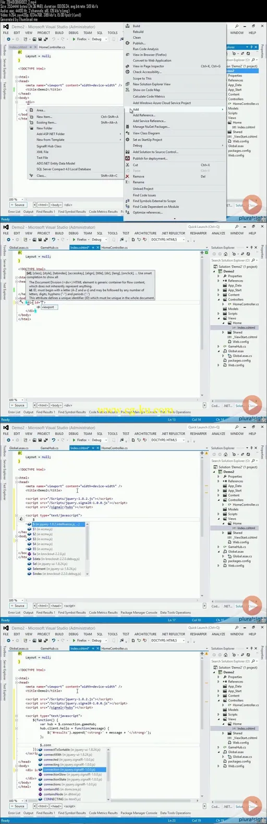Click the View Class Diagram icon

click(x=128, y=133)
